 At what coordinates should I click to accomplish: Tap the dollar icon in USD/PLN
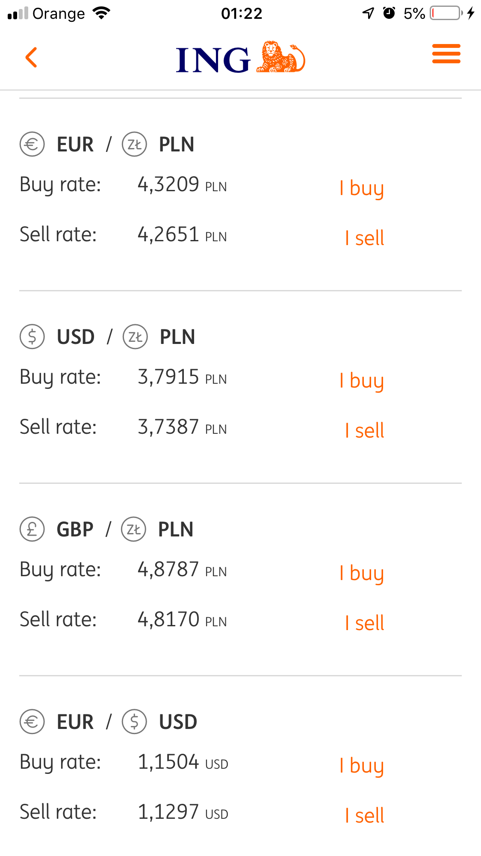[x=32, y=337]
